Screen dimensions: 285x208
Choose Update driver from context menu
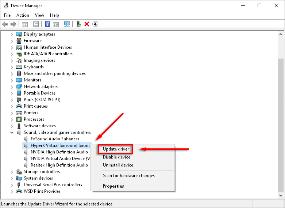coord(116,149)
